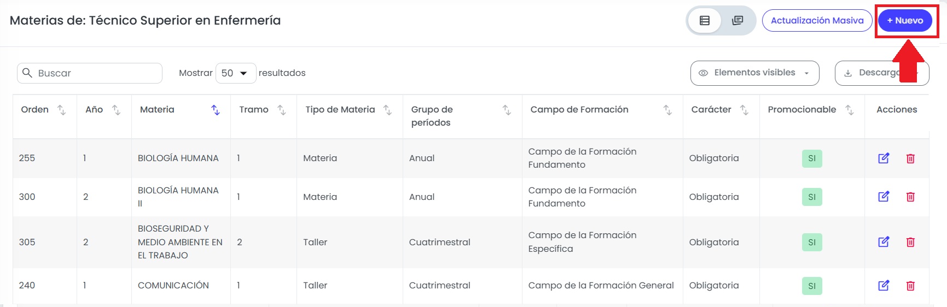Screen dimensions: 947x307
Task: Edit the BIOLOGÍA HUMANA row (order 255)
Action: coord(884,158)
